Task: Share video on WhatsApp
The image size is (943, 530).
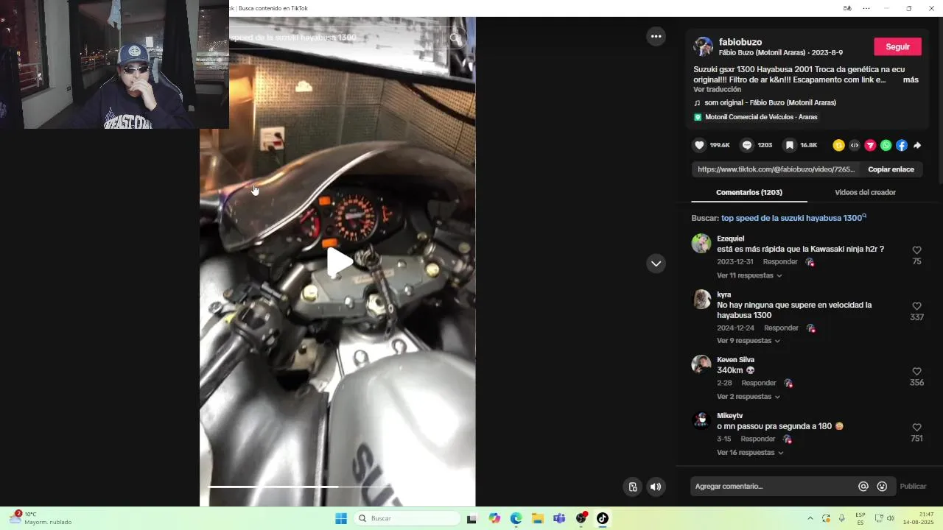Action: [886, 145]
